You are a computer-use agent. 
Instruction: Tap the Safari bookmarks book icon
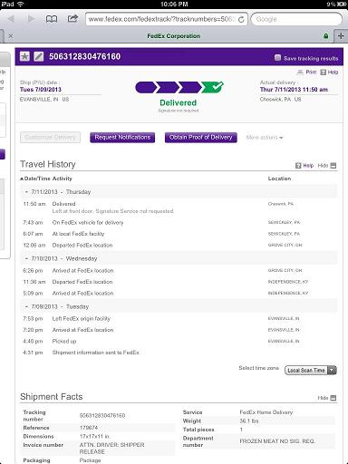52,19
